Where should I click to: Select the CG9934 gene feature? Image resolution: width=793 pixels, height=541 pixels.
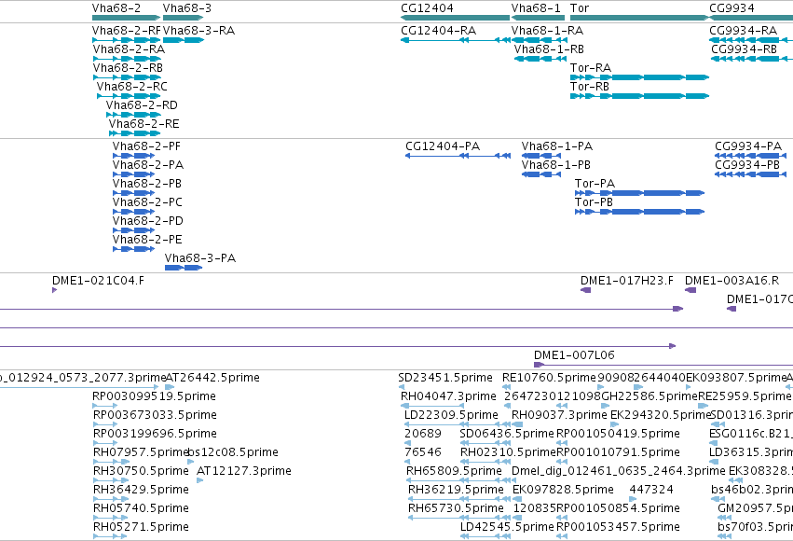(x=751, y=18)
